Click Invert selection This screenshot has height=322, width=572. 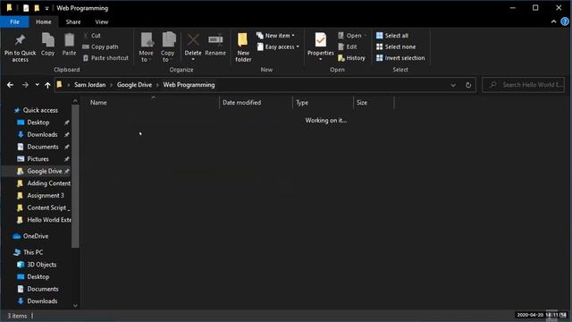[400, 57]
